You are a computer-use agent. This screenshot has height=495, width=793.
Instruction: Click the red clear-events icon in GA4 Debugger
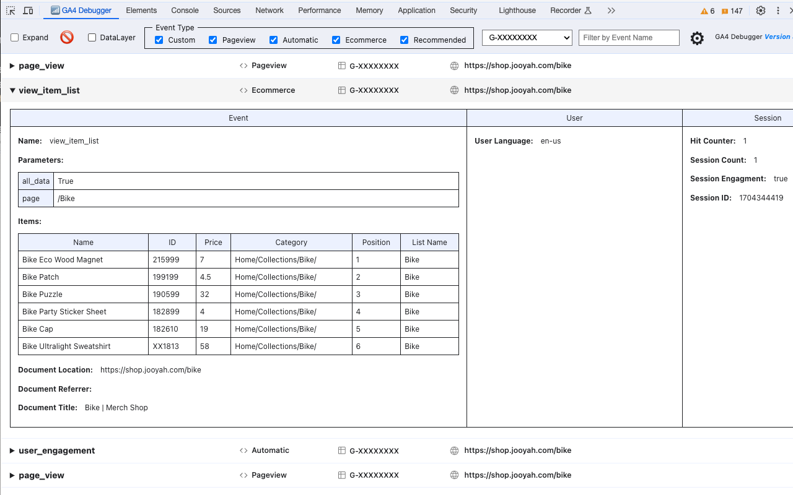coord(67,38)
